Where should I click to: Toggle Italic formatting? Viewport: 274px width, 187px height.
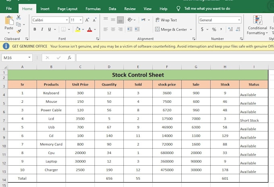[42, 29]
